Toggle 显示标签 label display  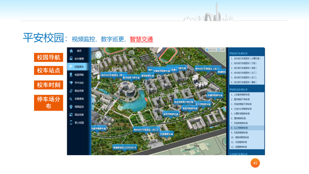pos(211,50)
